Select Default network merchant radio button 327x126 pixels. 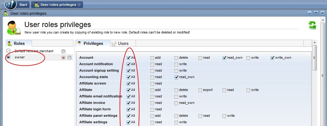(x=8, y=51)
